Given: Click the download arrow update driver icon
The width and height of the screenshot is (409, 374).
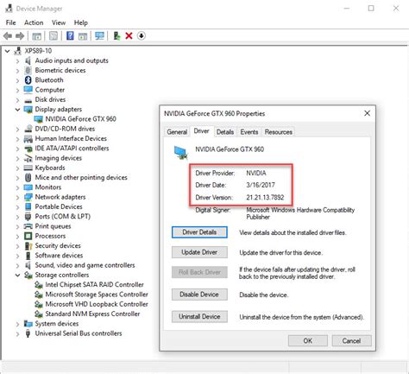Looking at the screenshot, I should pos(142,36).
